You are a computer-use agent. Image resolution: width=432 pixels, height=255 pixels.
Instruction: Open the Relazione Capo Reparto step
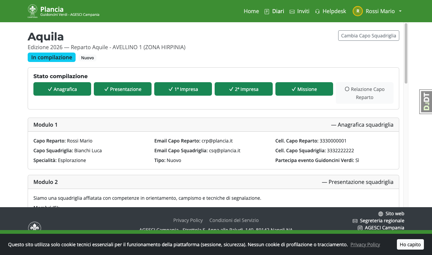(364, 93)
